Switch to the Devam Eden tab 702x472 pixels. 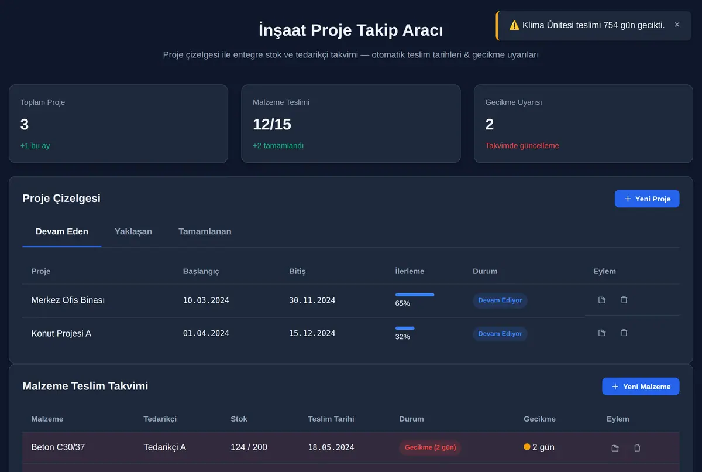62,231
